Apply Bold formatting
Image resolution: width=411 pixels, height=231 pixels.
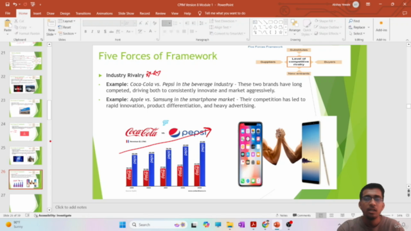tap(85, 31)
